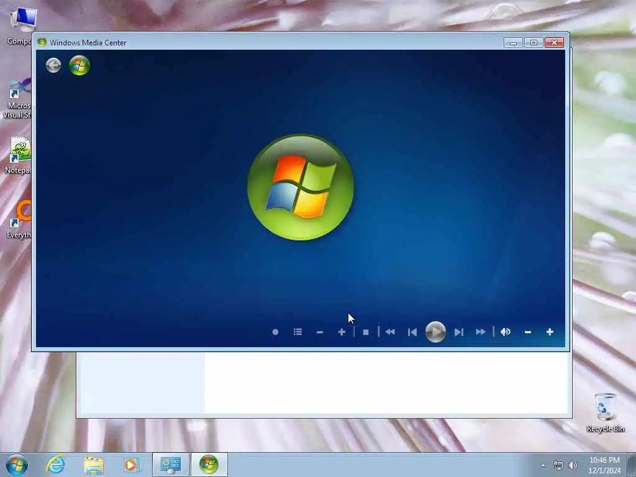
Task: Stop playback with the square Stop button
Action: coord(366,332)
